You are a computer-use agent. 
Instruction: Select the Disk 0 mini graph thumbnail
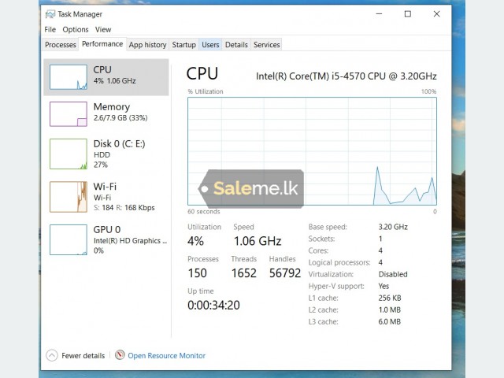(69, 154)
